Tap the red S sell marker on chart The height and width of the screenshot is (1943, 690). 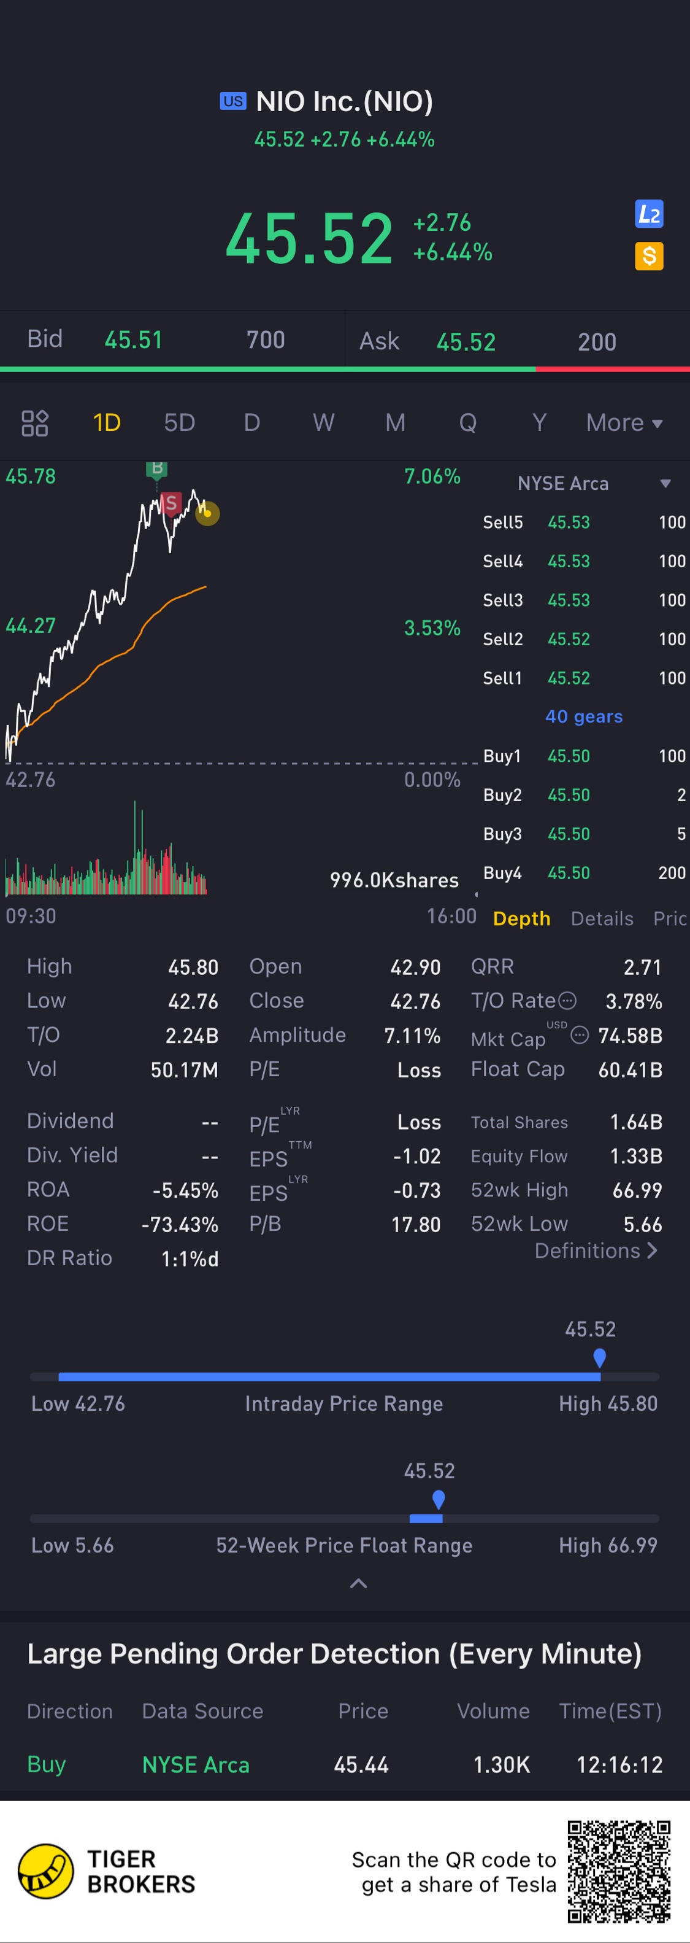(171, 503)
